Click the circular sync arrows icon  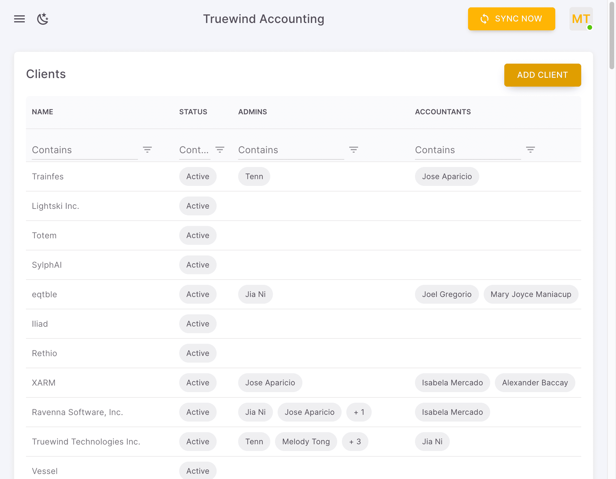(x=485, y=19)
